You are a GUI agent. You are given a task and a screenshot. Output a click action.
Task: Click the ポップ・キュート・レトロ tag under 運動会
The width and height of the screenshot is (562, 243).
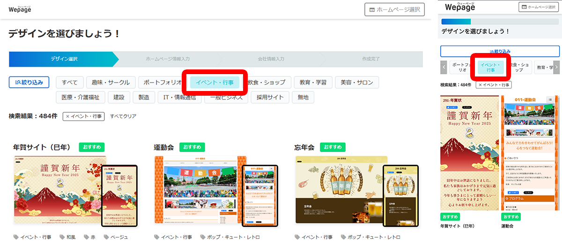pyautogui.click(x=229, y=237)
